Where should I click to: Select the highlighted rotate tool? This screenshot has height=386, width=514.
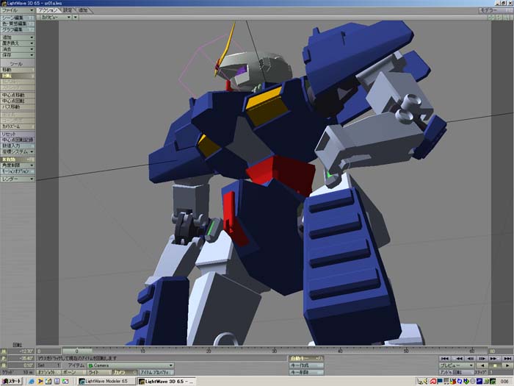coord(18,76)
